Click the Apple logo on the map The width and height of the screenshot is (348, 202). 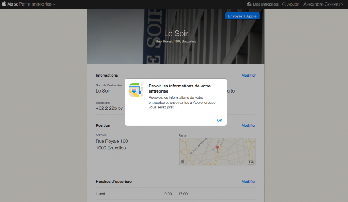(x=183, y=161)
